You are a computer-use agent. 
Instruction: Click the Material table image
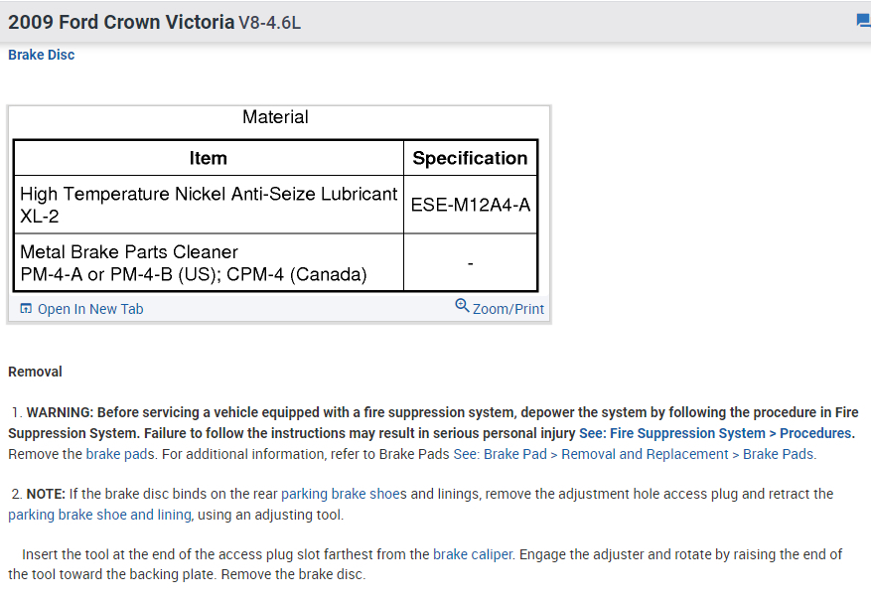pos(276,204)
